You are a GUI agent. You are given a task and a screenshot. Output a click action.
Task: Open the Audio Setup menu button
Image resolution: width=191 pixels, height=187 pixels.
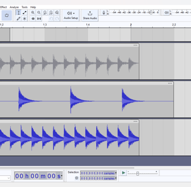pyautogui.click(x=71, y=15)
